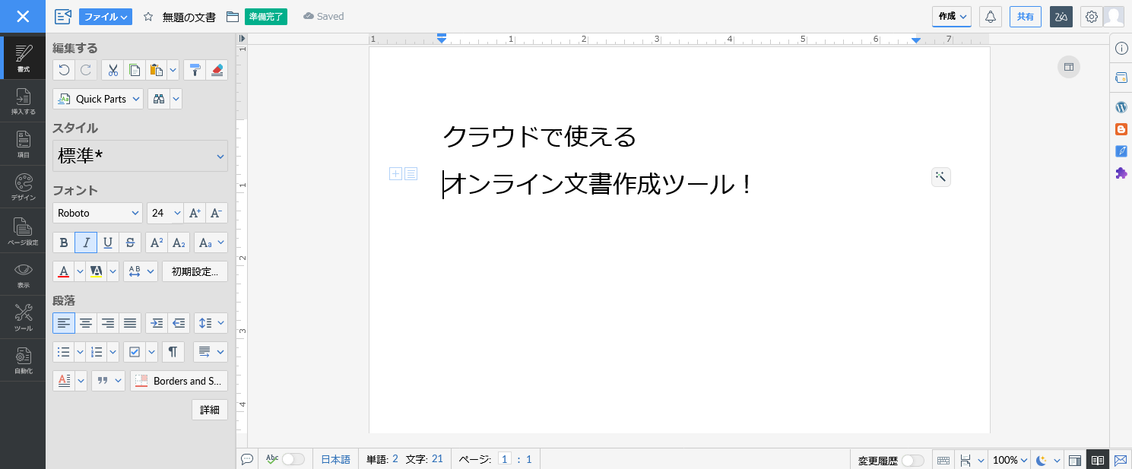
Task: Click the Cut scissors icon
Action: 113,71
